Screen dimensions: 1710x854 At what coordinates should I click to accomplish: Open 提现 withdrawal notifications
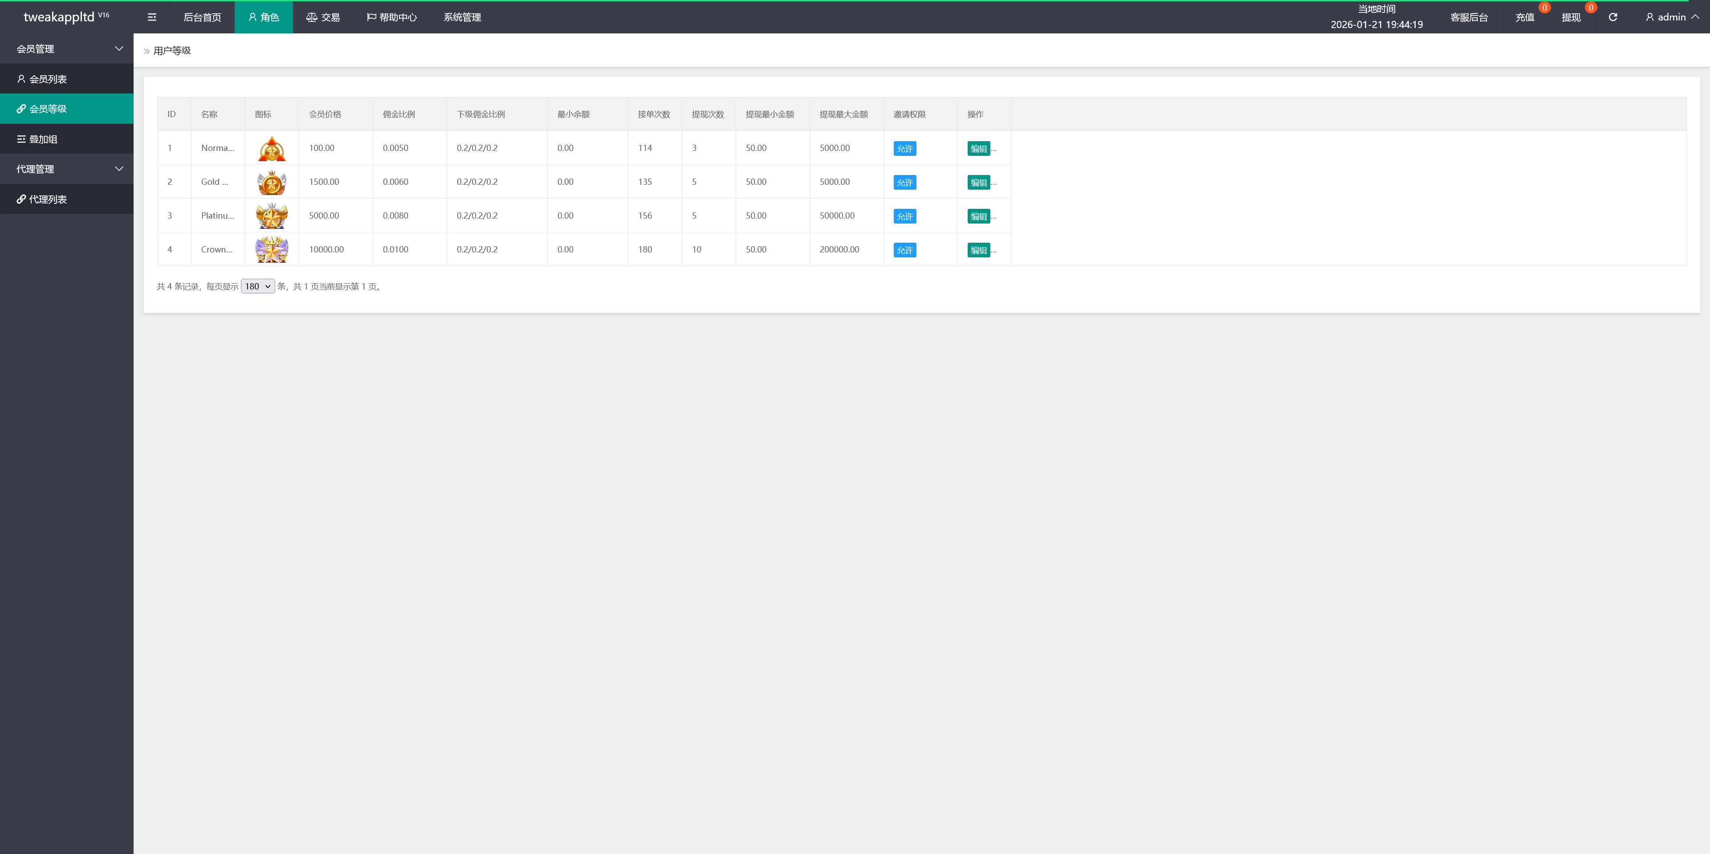click(x=1571, y=17)
